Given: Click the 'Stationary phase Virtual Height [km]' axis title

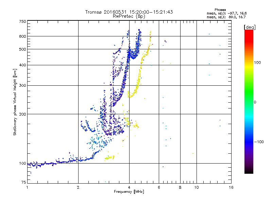Looking at the screenshot, I should coord(15,102).
